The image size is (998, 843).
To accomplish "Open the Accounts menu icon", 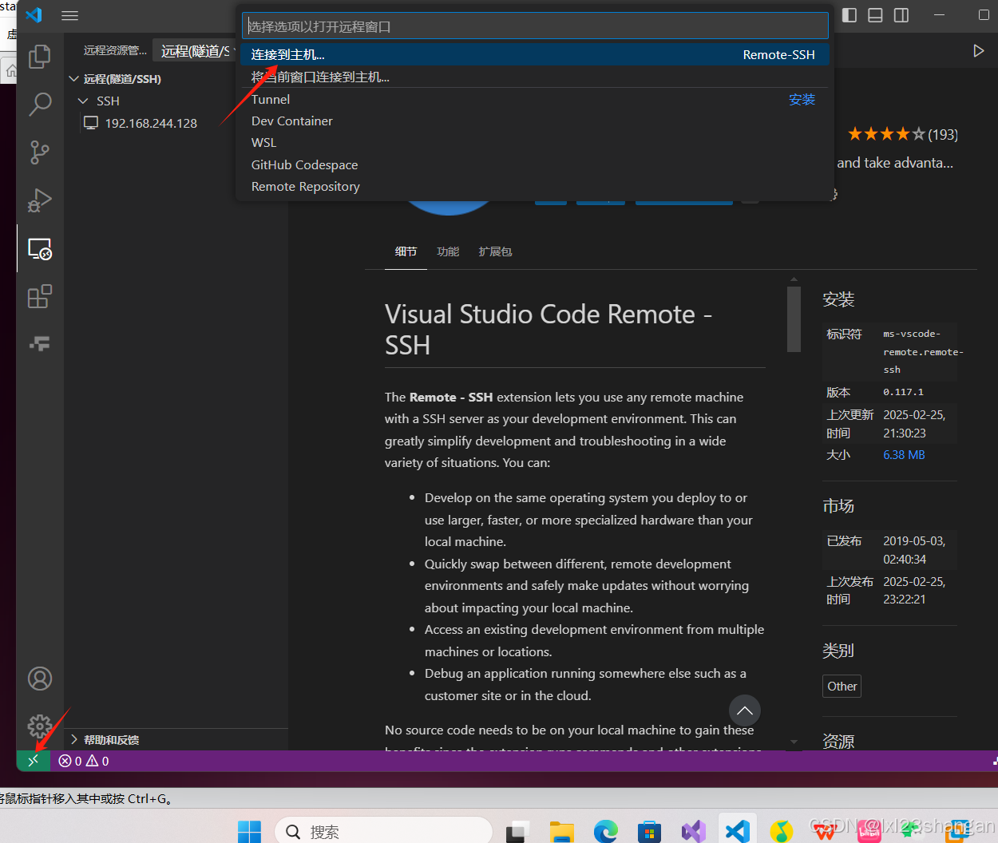I will (x=40, y=679).
